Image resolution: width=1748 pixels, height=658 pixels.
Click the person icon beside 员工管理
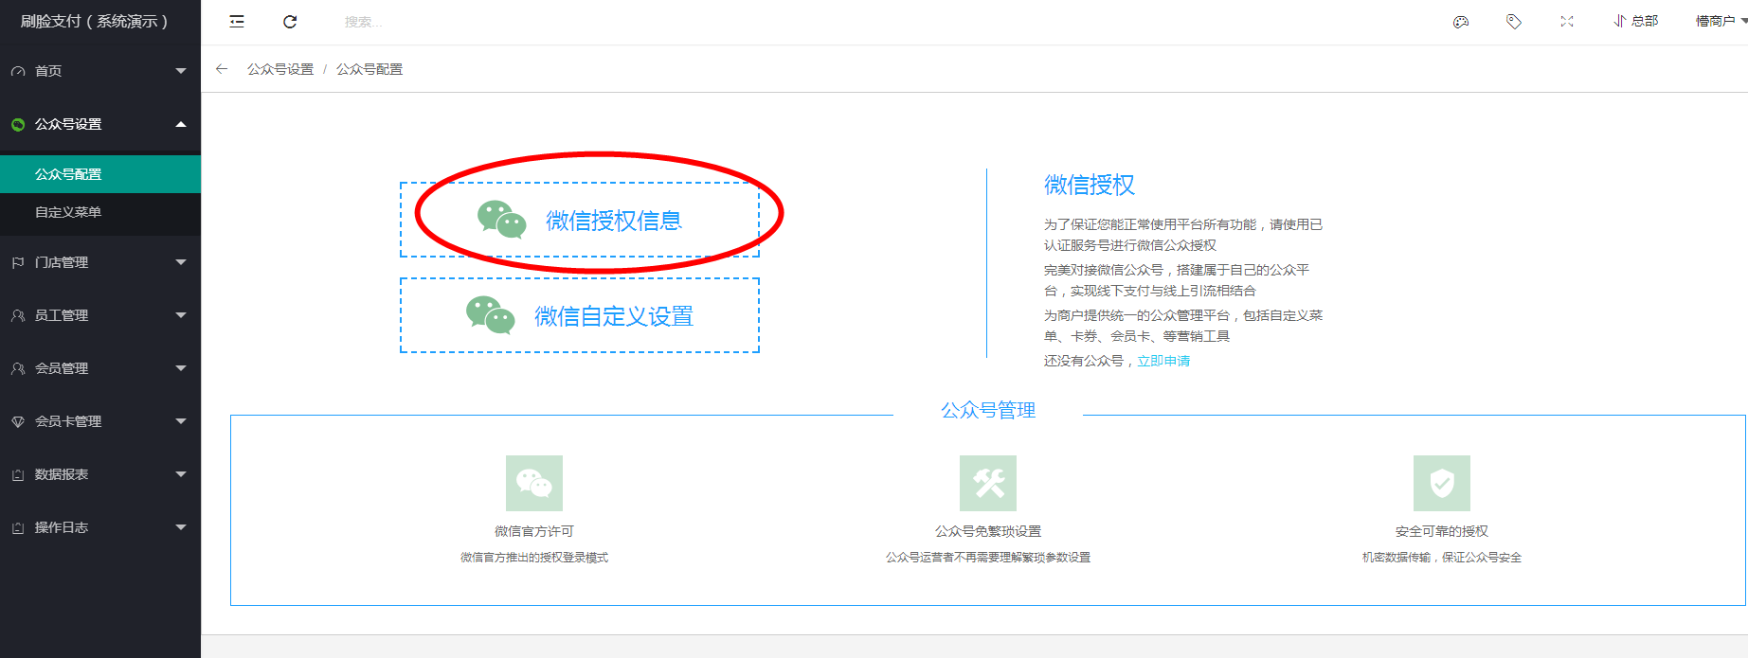(x=18, y=315)
